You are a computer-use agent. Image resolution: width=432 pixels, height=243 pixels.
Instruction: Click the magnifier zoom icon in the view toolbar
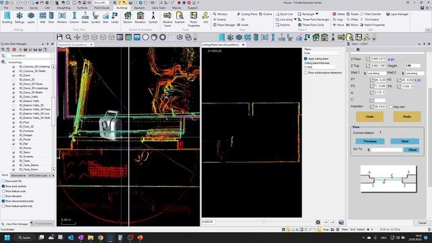pyautogui.click(x=68, y=37)
